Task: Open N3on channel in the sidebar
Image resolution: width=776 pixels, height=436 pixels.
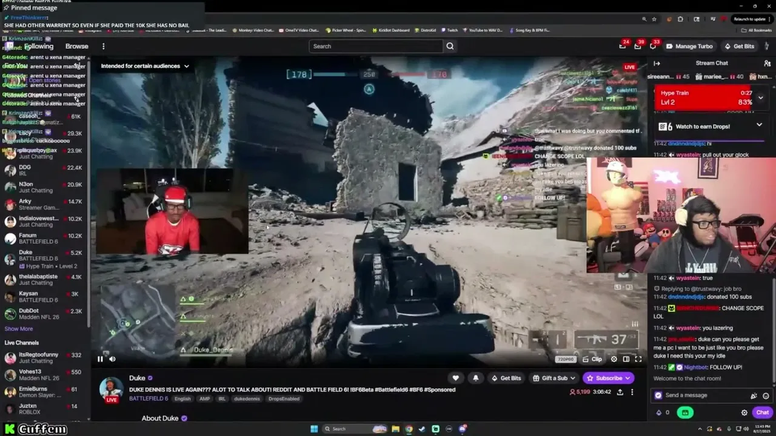Action: [45, 187]
